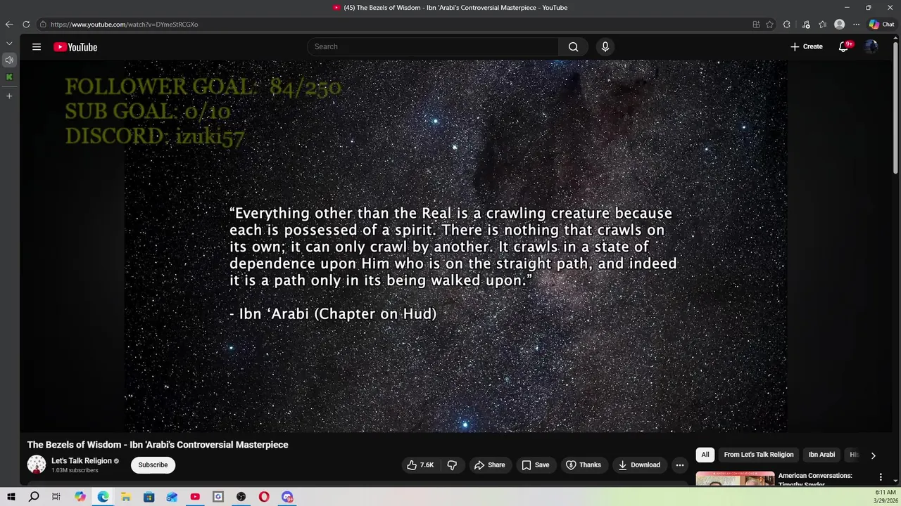Open the YouTube hamburger guide menu
This screenshot has height=506, width=901.
point(37,47)
